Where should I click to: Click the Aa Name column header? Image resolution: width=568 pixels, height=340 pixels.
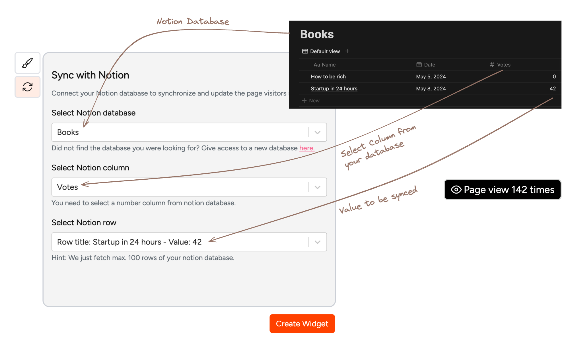(324, 65)
